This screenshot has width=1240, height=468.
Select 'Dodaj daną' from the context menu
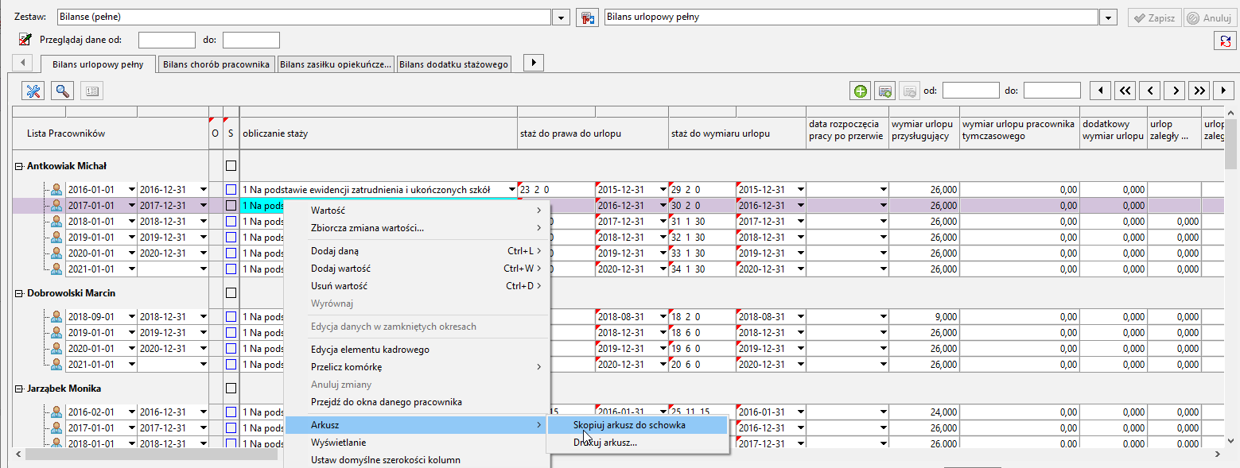tap(417, 251)
